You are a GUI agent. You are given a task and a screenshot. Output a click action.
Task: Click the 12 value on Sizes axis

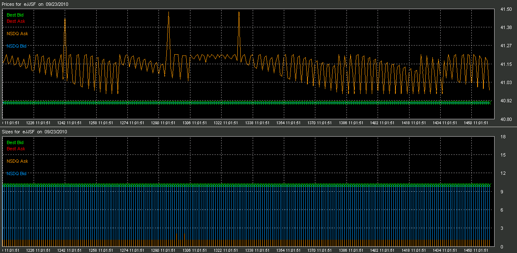[x=502, y=173]
